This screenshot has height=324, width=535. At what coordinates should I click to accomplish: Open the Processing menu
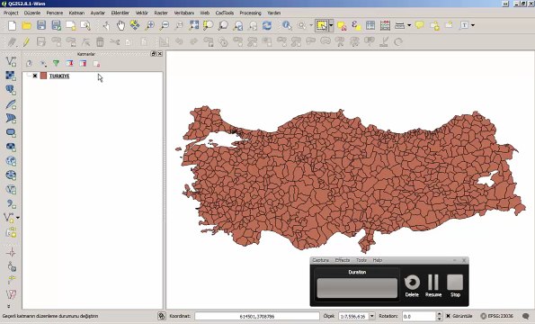point(250,13)
